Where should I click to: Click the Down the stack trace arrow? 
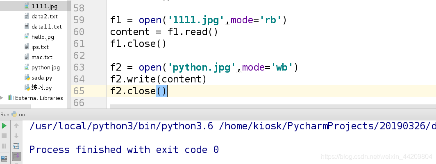16,136
